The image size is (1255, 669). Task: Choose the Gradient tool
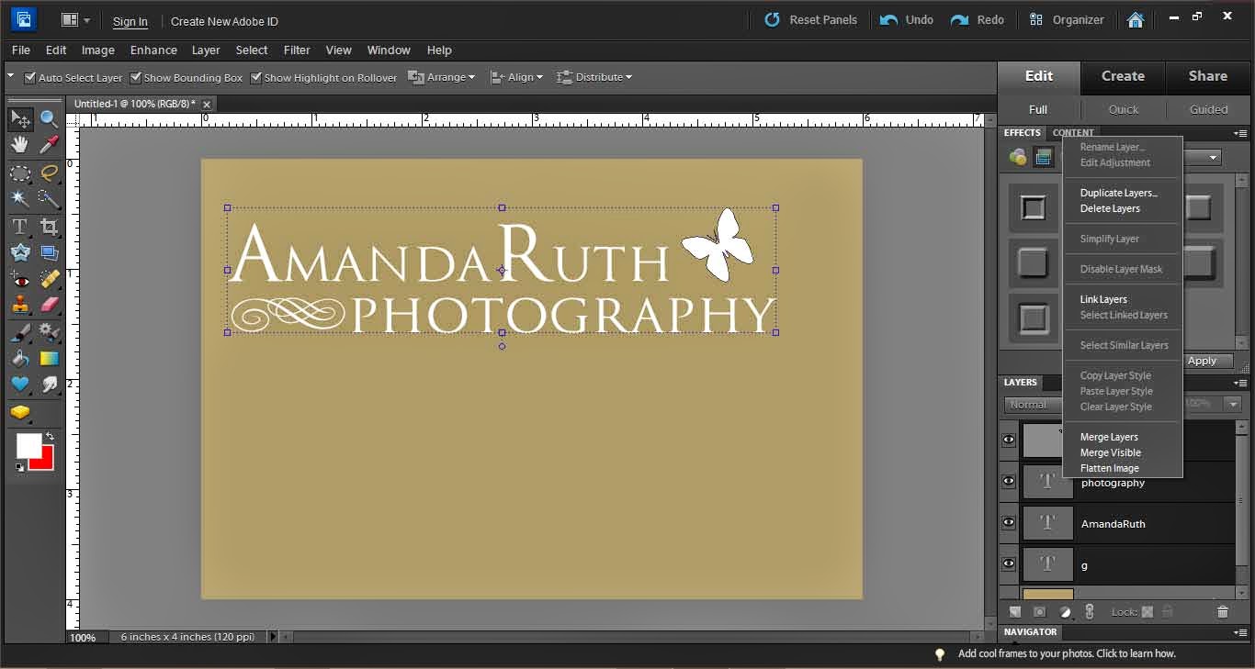click(49, 358)
